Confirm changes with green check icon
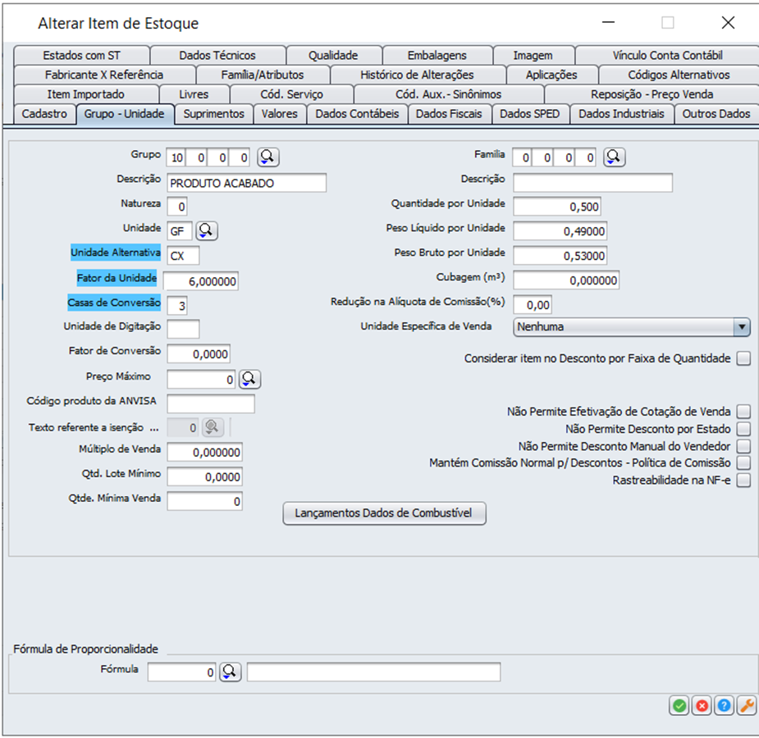Viewport: 759px width, 738px height. click(x=679, y=706)
